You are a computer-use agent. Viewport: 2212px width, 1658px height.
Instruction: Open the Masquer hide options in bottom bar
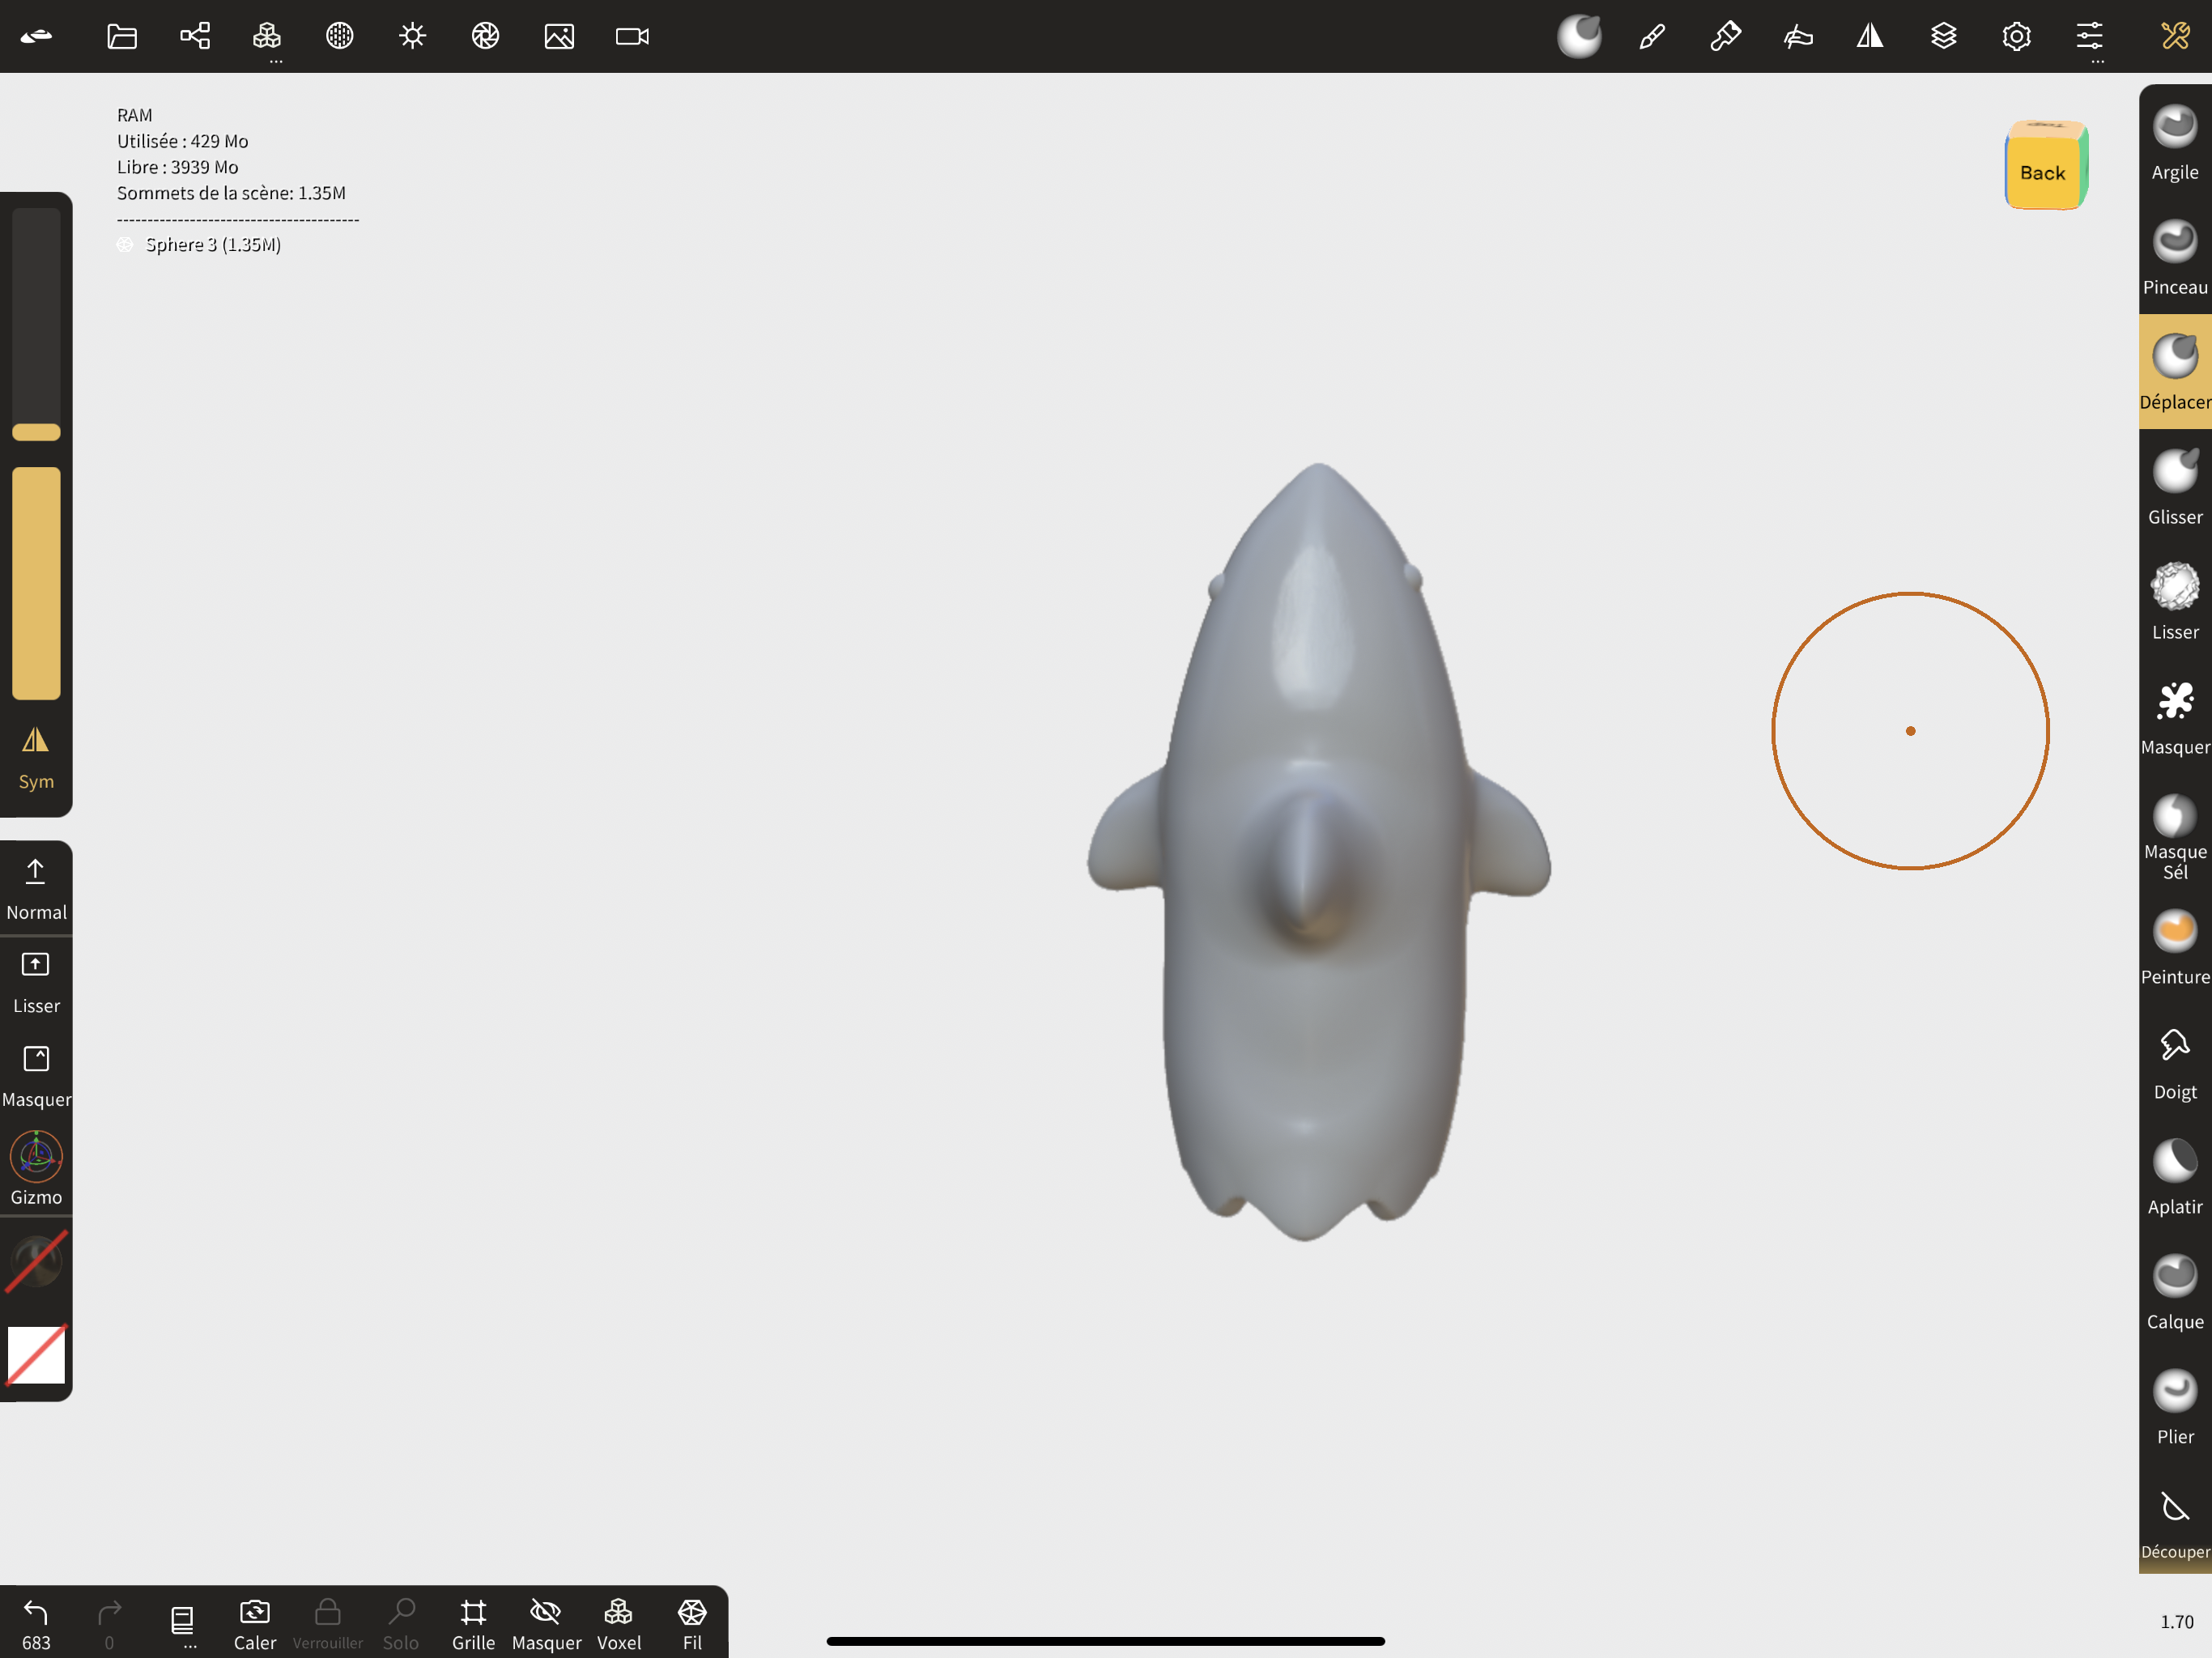[x=546, y=1624]
